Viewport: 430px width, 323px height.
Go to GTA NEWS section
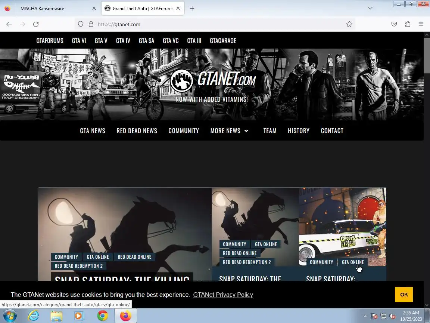point(93,131)
